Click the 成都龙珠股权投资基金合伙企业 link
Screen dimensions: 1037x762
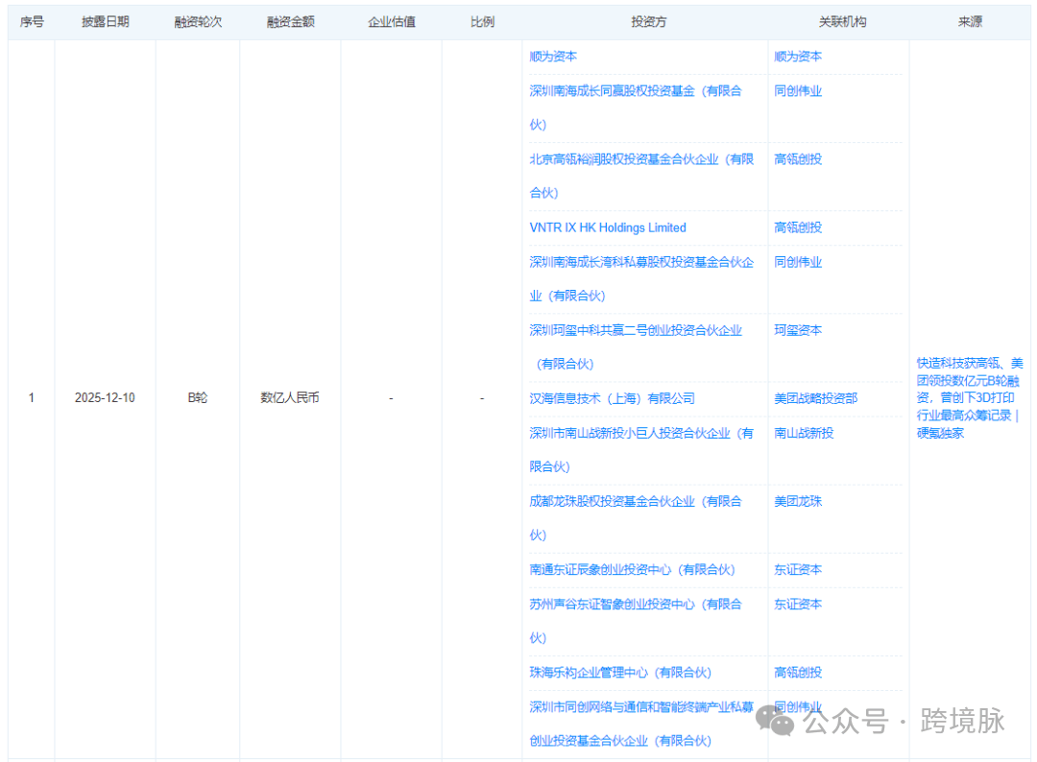[x=635, y=501]
